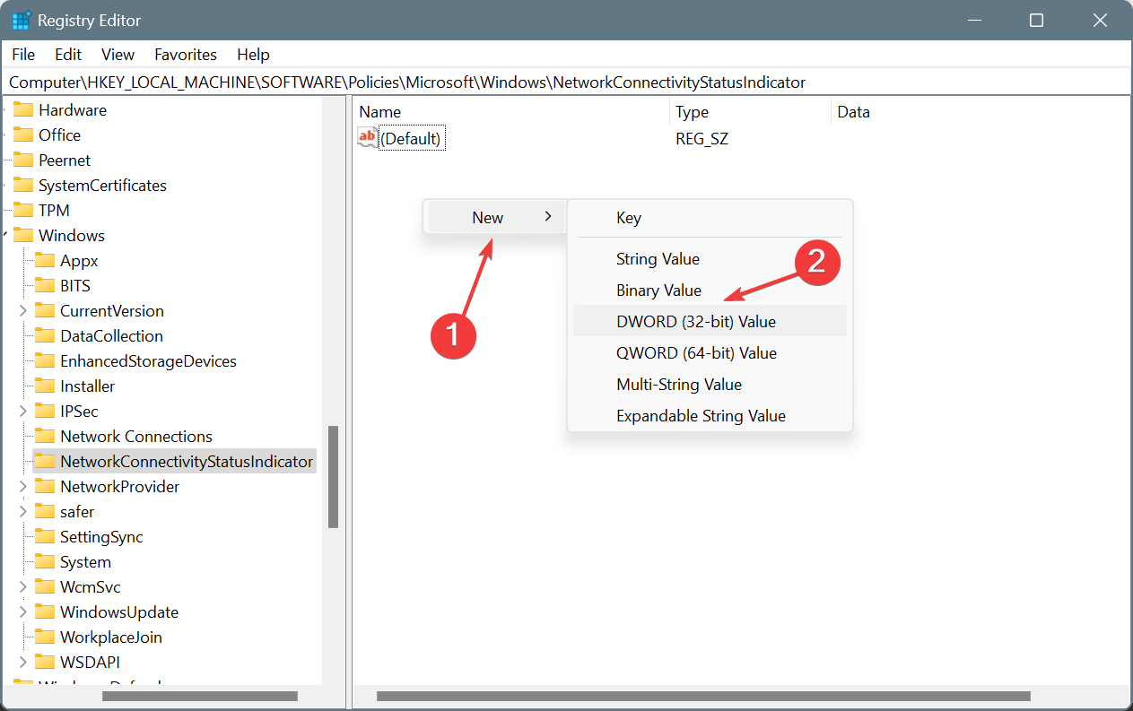Click the CurrentVersion folder icon
The width and height of the screenshot is (1133, 711).
tap(45, 310)
